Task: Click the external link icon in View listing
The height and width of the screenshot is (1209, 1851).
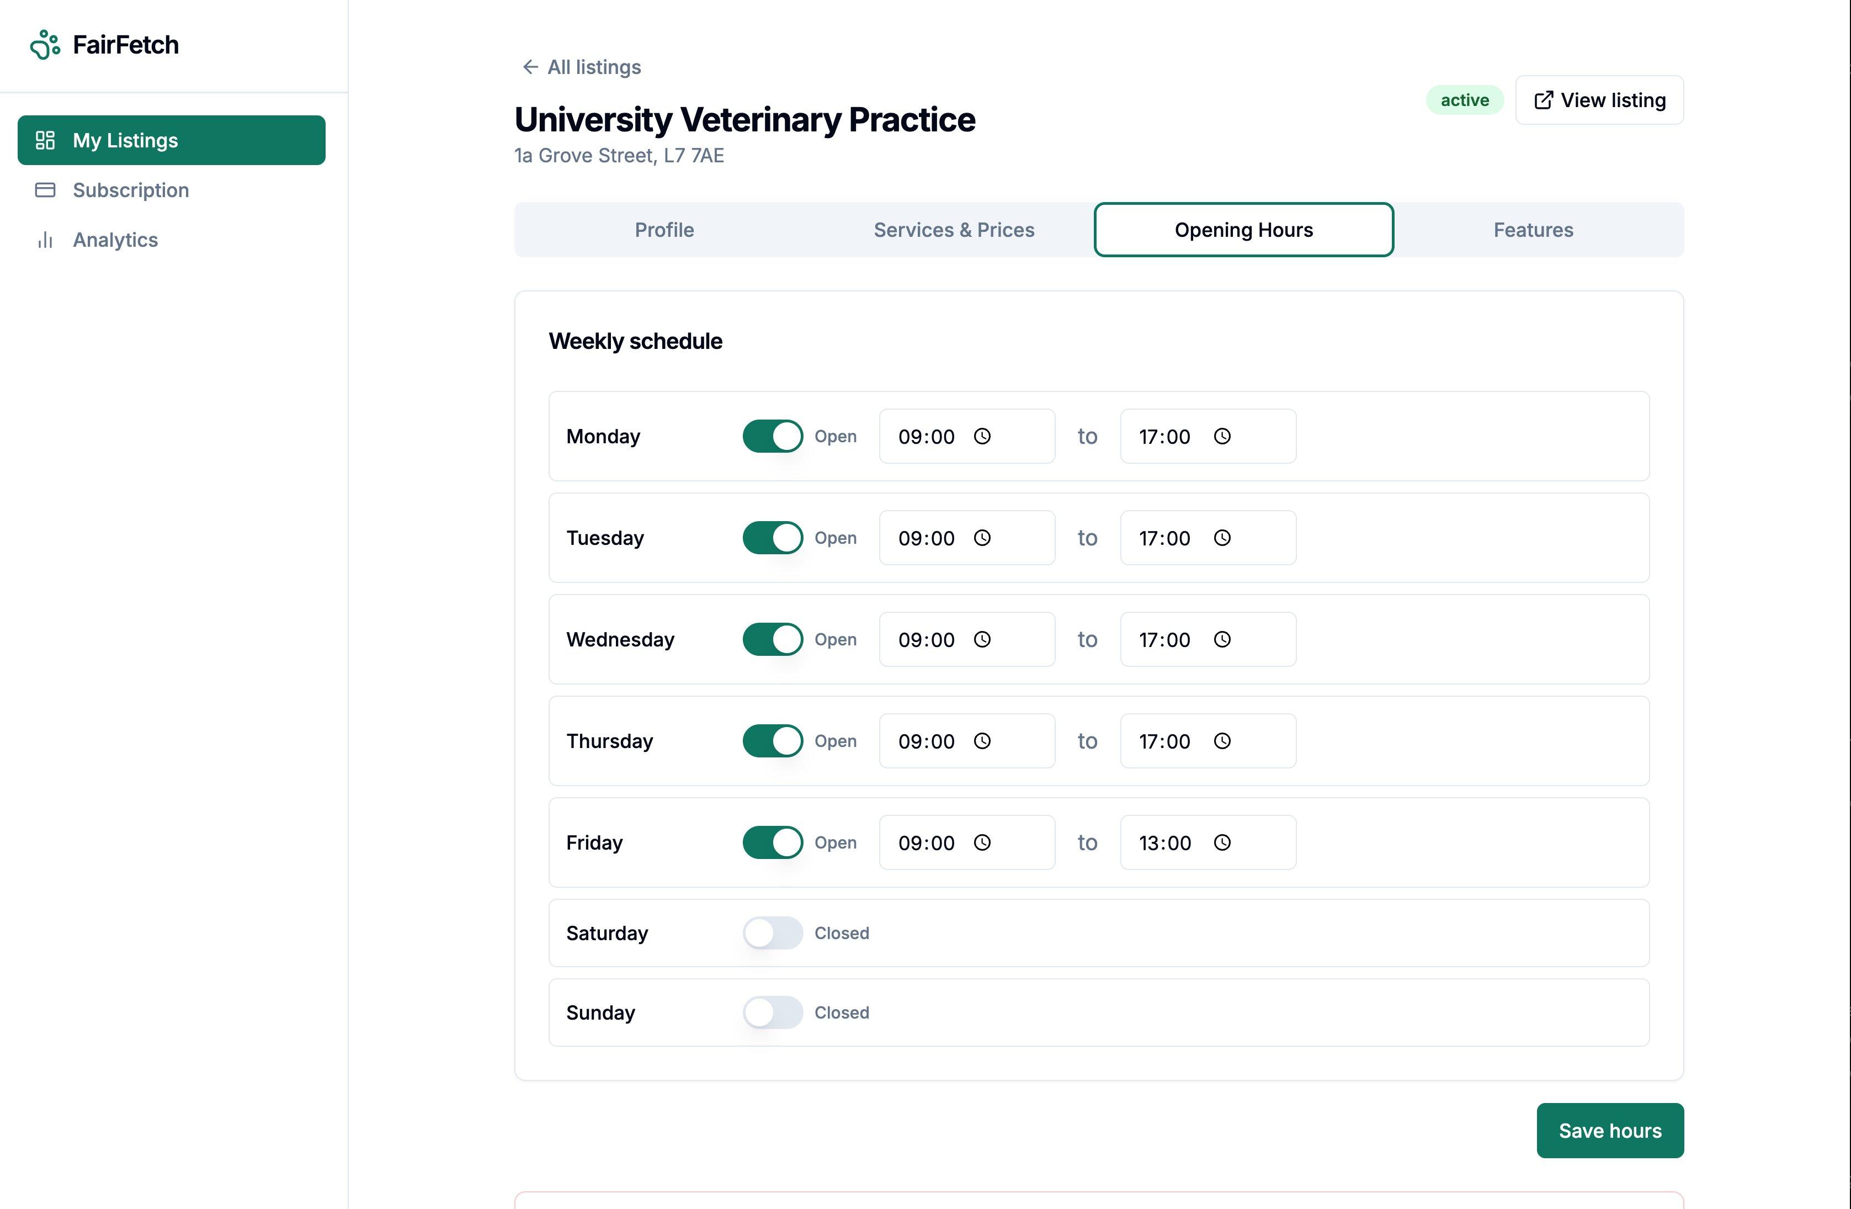Action: pos(1543,100)
